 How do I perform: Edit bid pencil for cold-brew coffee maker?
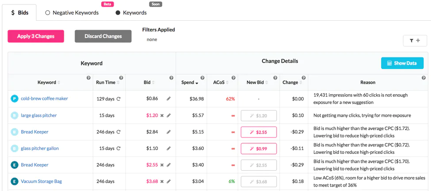[x=168, y=99]
